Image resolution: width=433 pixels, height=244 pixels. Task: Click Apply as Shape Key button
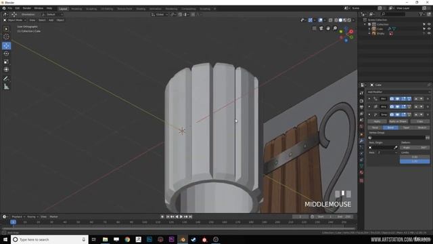(x=398, y=121)
